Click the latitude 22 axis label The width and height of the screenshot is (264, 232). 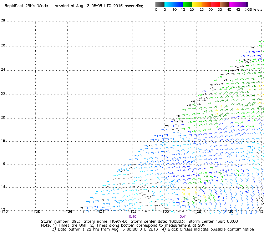[3, 94]
